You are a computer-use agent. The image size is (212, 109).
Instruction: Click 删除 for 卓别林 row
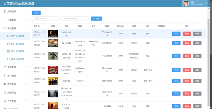197,56
